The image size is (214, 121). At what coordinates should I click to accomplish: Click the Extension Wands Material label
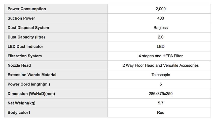[x=32, y=75]
